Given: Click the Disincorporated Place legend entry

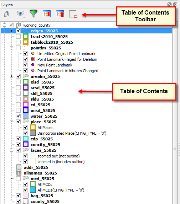Looking at the screenshot, I should (72, 133).
